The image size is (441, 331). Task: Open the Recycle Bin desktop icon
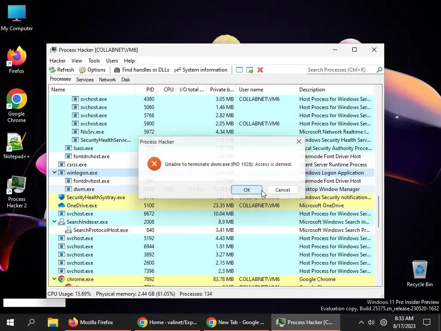click(x=419, y=274)
